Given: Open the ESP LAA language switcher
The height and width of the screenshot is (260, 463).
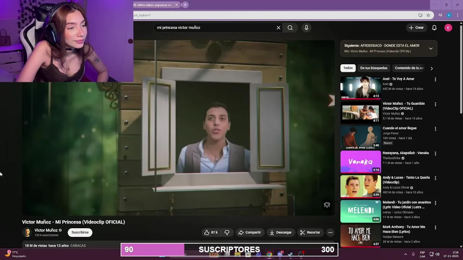Looking at the screenshot, I should [422, 254].
